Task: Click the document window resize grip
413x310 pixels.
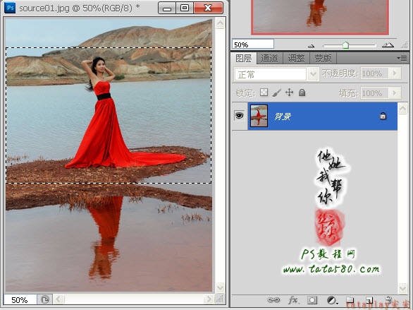Action: [x=220, y=299]
